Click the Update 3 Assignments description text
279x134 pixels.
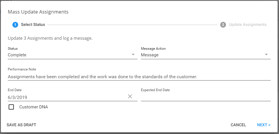coord(50,38)
